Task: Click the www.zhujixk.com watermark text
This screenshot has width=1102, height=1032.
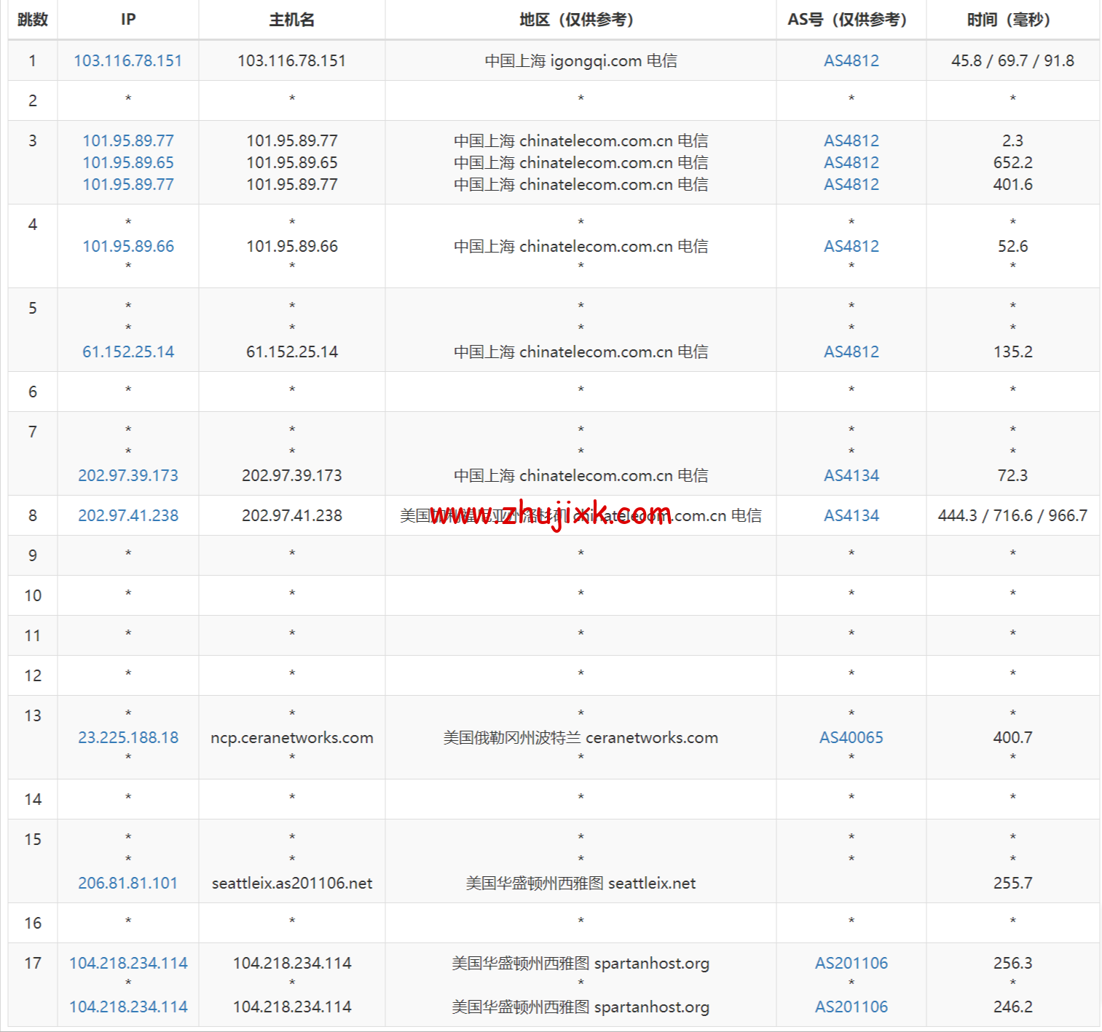Action: [x=551, y=514]
